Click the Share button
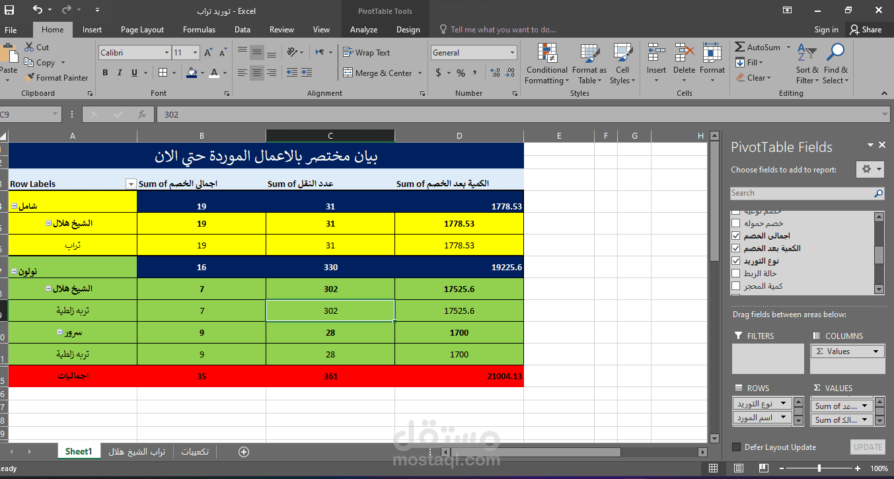 [866, 30]
